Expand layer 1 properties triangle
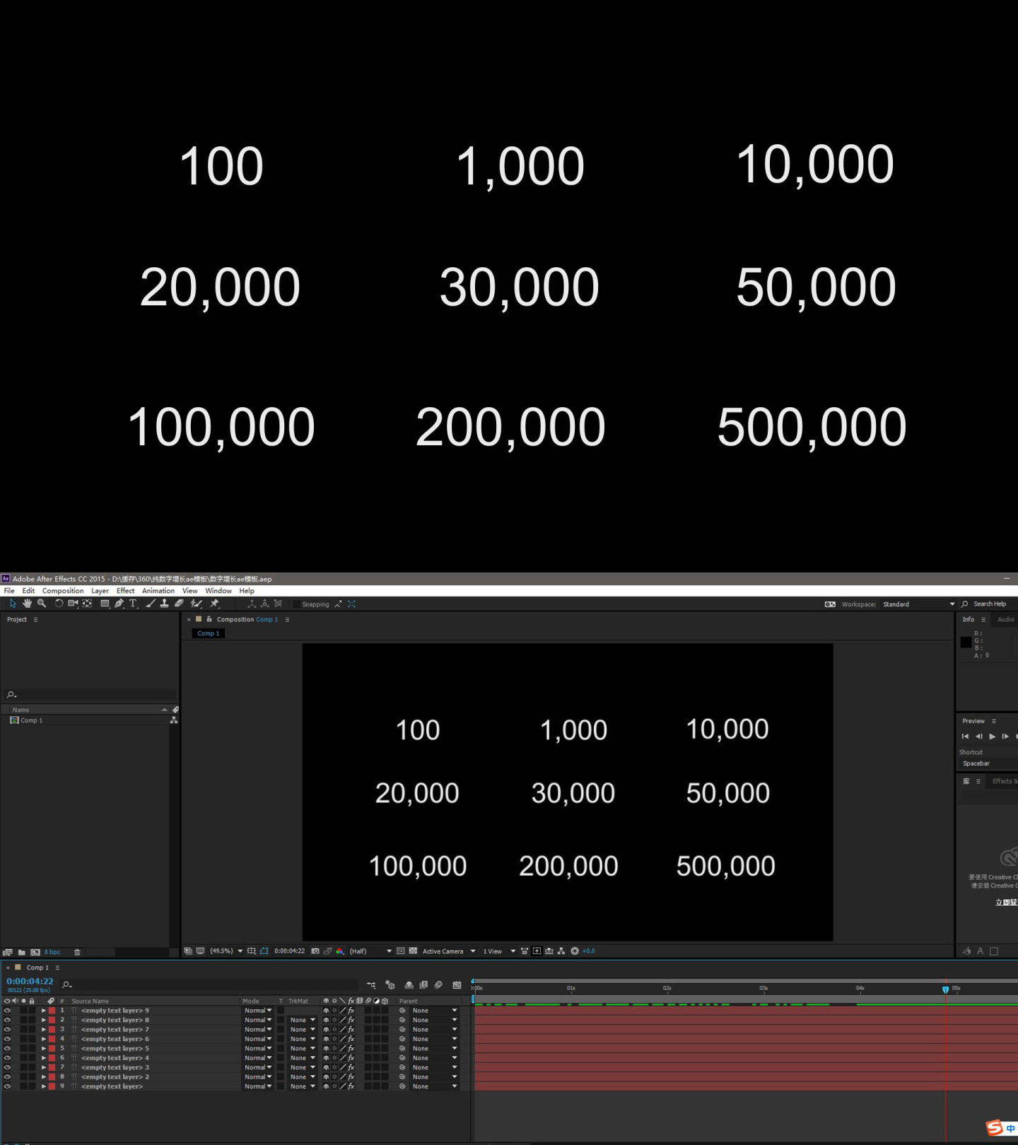 [43, 1011]
